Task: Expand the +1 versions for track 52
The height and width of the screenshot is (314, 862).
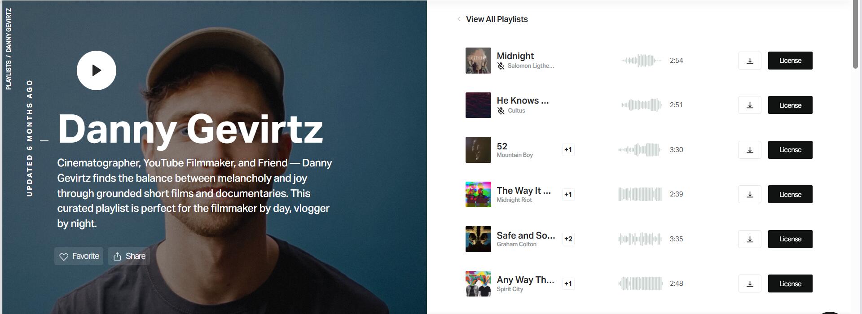Action: (x=568, y=150)
